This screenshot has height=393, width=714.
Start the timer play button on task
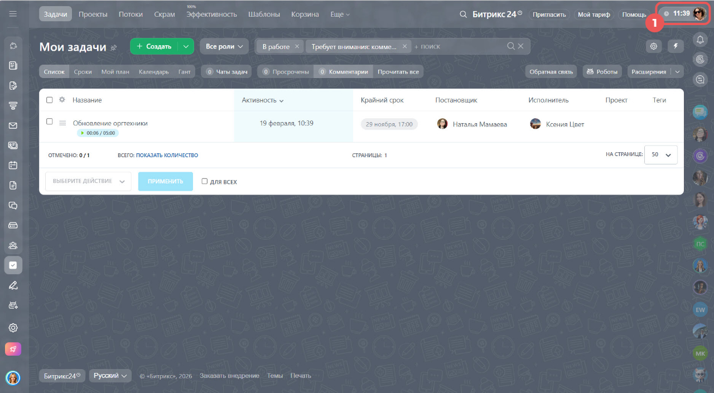[83, 133]
